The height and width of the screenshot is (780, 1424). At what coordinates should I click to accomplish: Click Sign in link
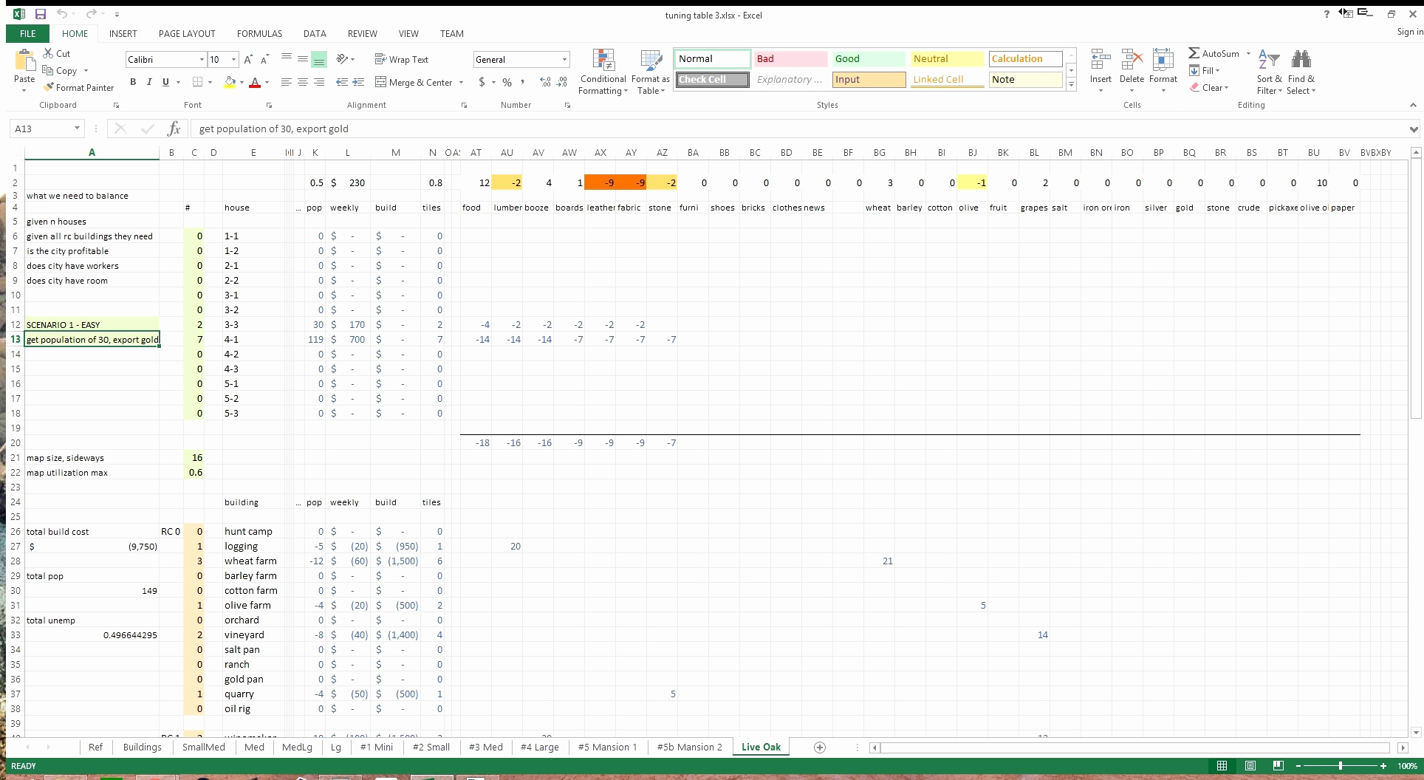pos(1409,32)
